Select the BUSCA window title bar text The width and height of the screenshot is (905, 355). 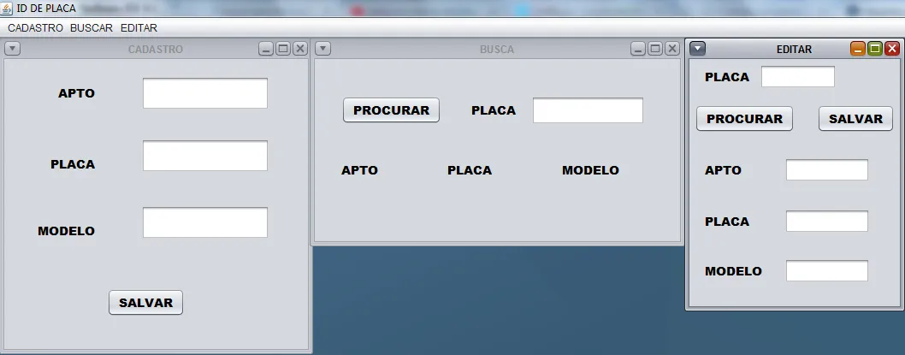pos(497,50)
